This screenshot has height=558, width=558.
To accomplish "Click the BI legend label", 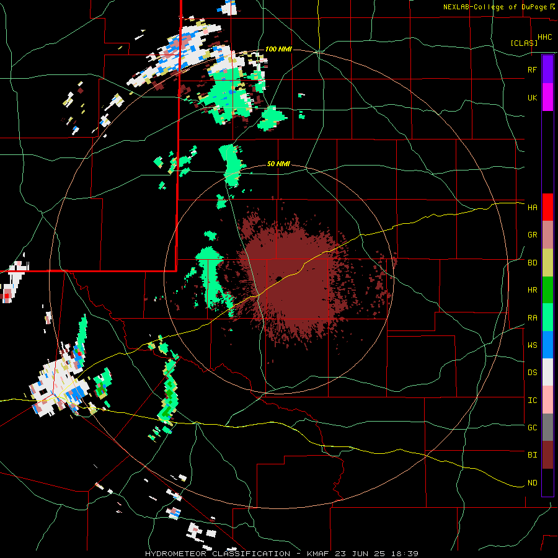I will click(532, 455).
